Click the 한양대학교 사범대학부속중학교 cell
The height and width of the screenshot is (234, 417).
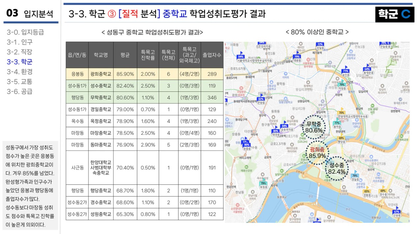[101, 168]
